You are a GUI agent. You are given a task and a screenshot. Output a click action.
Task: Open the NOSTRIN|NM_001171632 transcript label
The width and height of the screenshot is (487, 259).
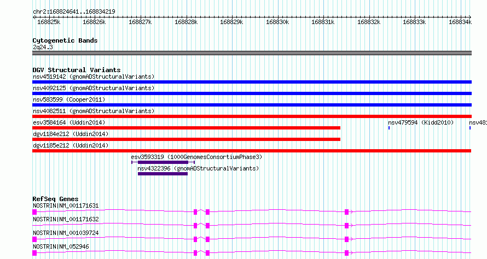pyautogui.click(x=66, y=219)
